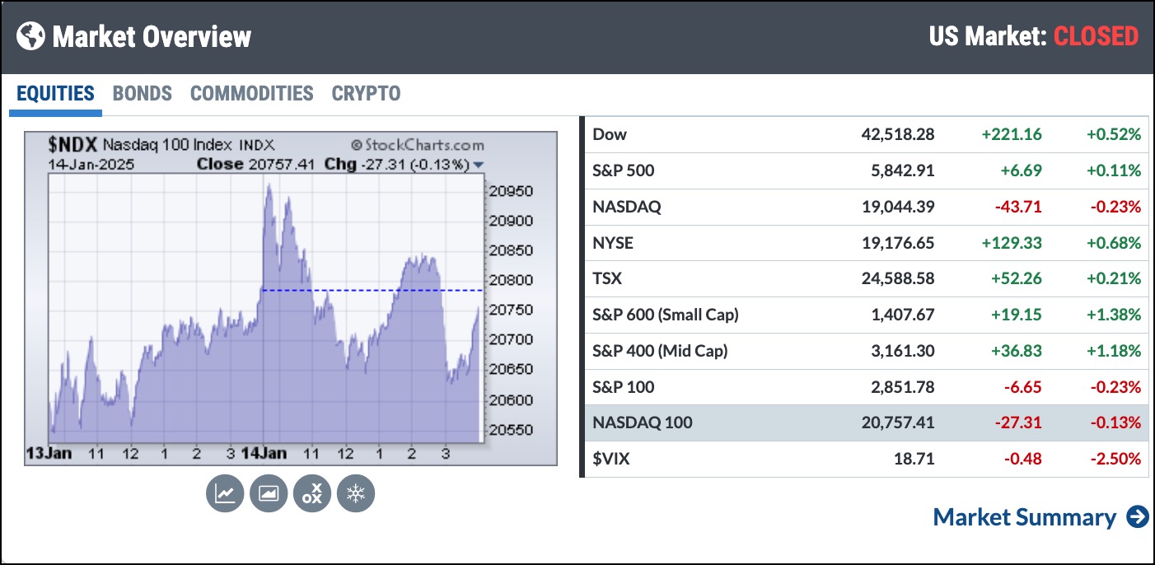Click the NASDAQ change -43.71

[1018, 207]
